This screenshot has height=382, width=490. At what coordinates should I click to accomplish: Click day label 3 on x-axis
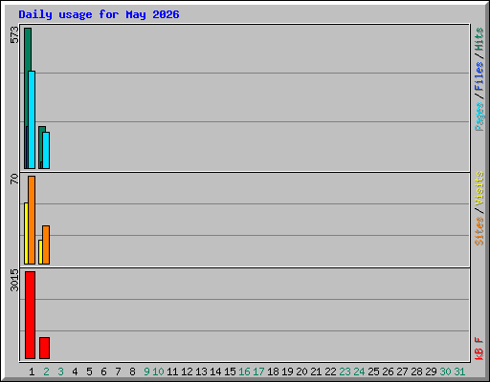(60, 371)
